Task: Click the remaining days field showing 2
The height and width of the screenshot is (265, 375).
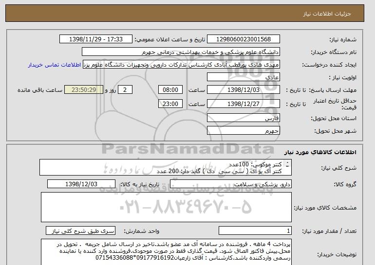Action: point(125,90)
